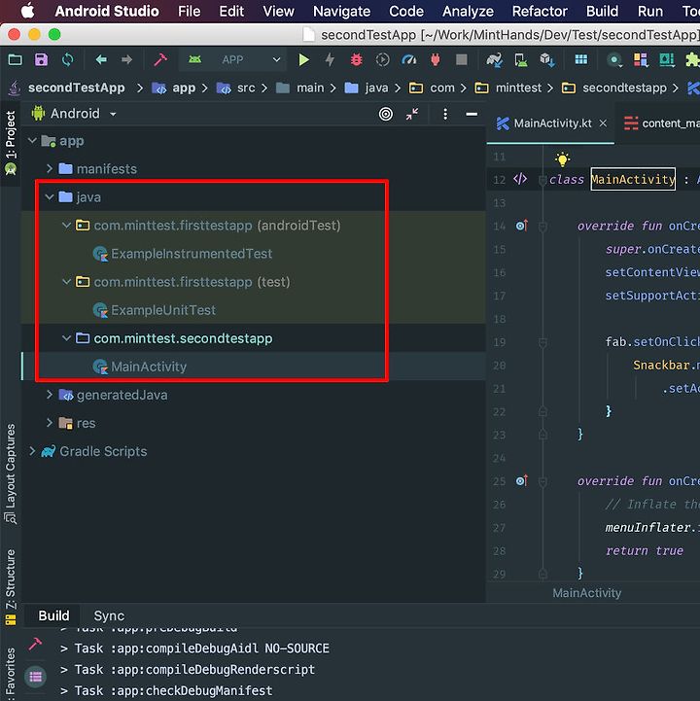Select ExampleInstrumentedTest file
Viewport: 700px width, 701px height.
[x=183, y=254]
